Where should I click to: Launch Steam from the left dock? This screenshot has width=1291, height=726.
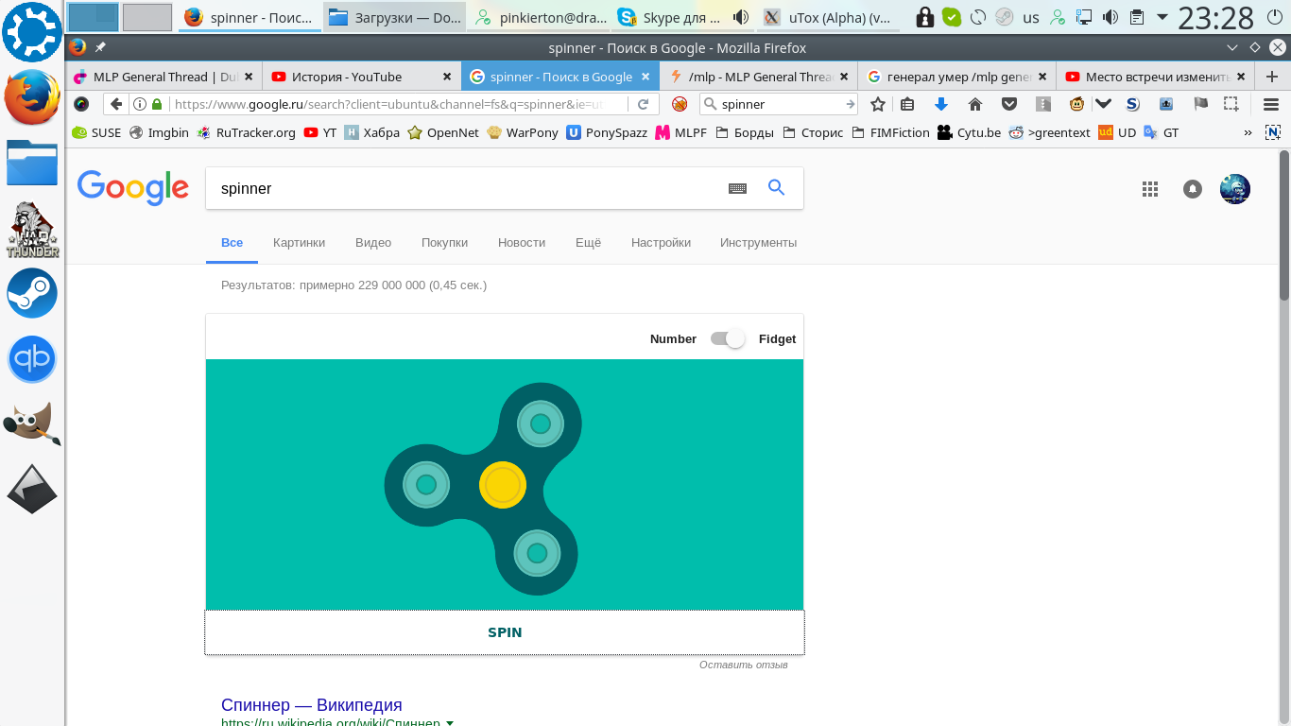click(x=32, y=293)
